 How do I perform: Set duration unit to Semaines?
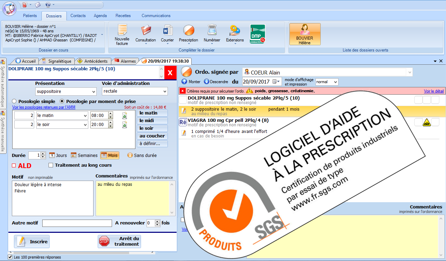[84, 155]
